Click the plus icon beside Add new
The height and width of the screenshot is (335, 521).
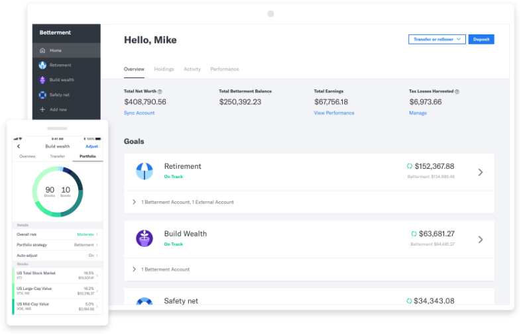42,109
